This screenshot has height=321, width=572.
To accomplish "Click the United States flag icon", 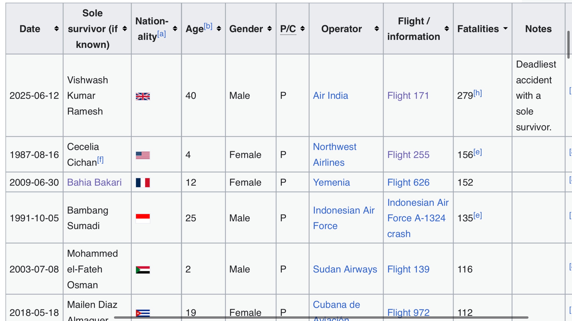I will point(143,155).
